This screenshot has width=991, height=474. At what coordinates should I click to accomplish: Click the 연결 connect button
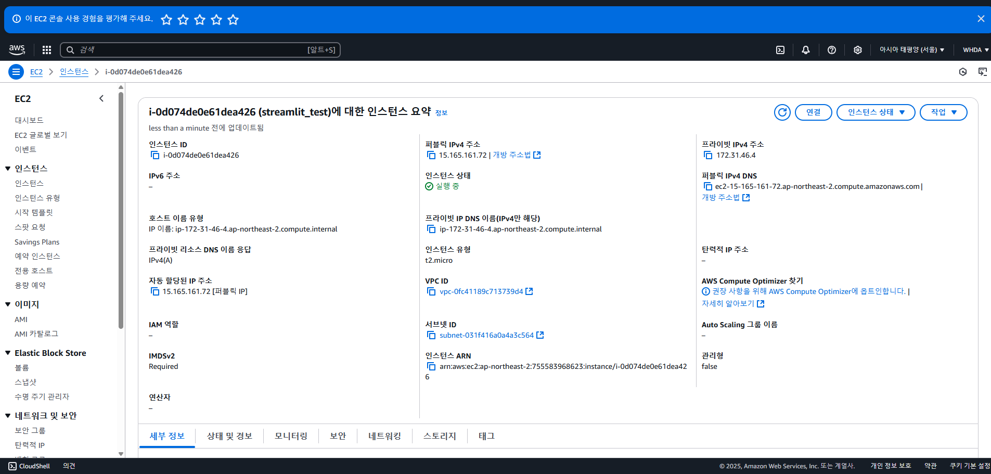(813, 112)
